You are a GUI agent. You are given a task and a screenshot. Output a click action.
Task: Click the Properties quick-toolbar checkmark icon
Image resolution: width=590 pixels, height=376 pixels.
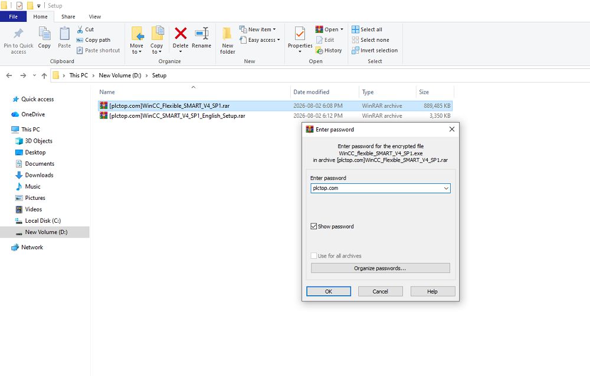[x=19, y=6]
